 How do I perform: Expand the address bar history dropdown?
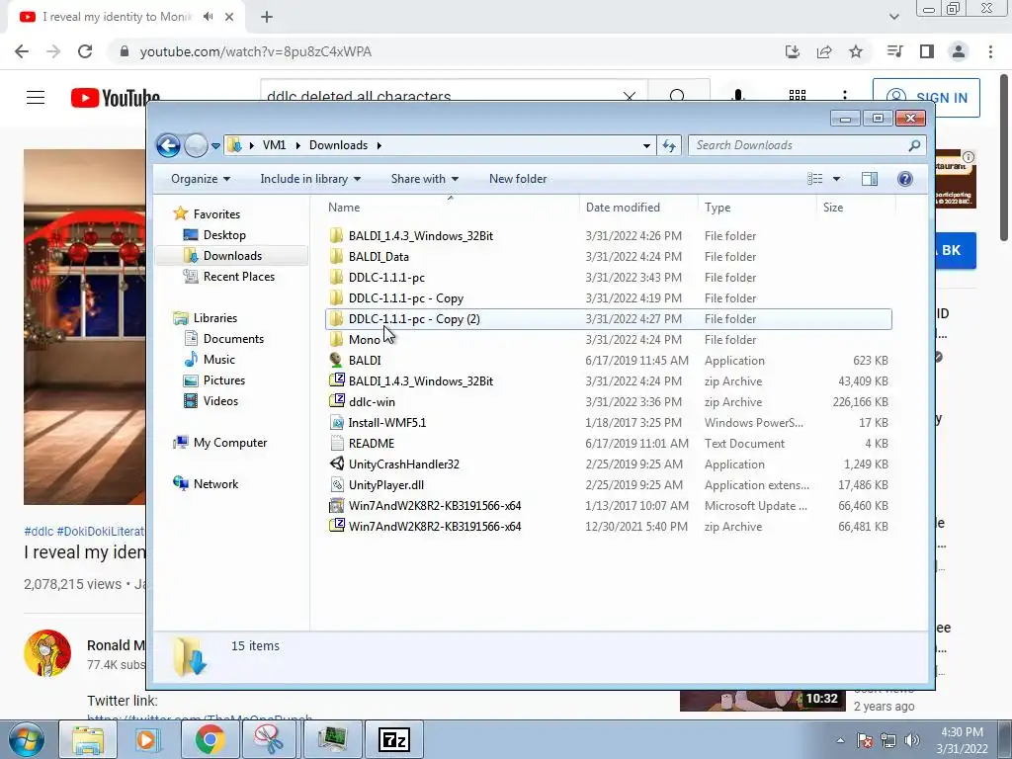(646, 146)
